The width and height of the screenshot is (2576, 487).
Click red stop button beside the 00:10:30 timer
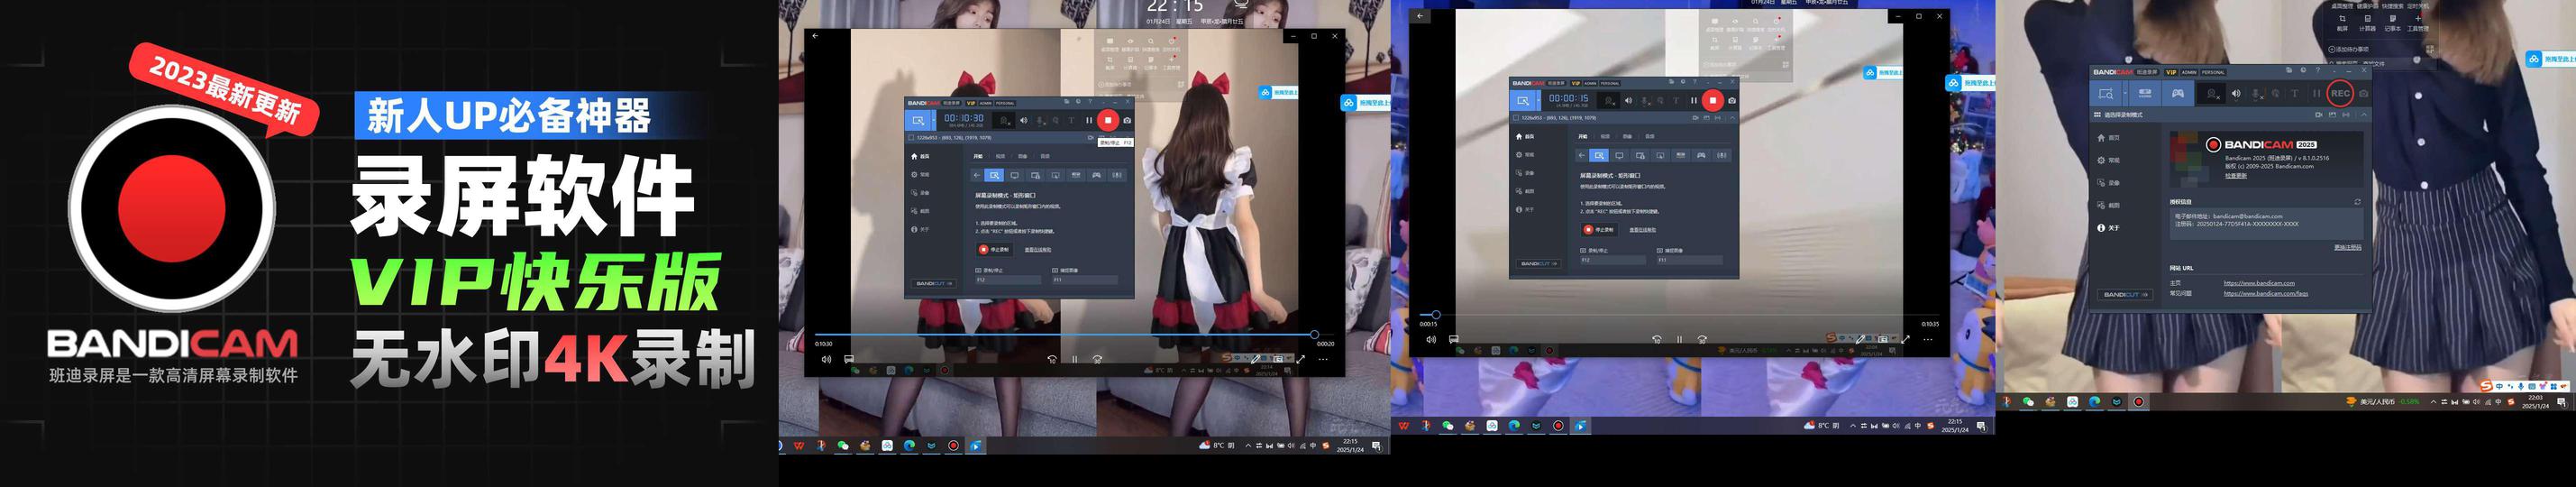click(1108, 120)
